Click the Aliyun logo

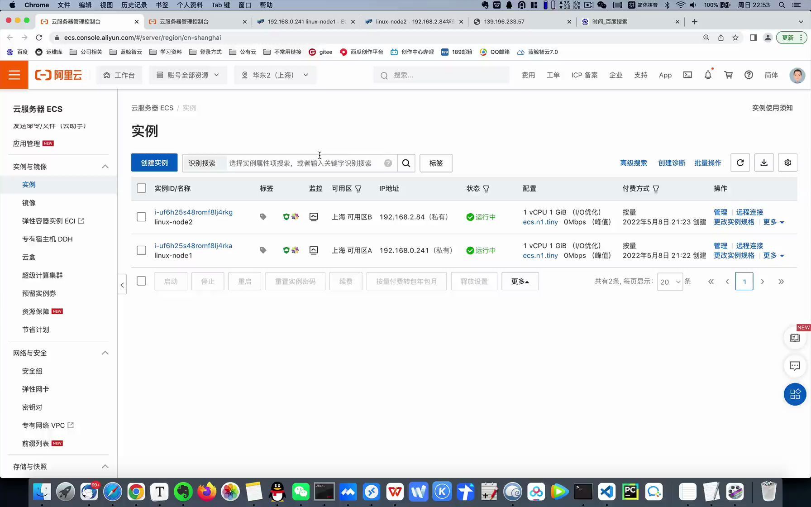pyautogui.click(x=59, y=75)
